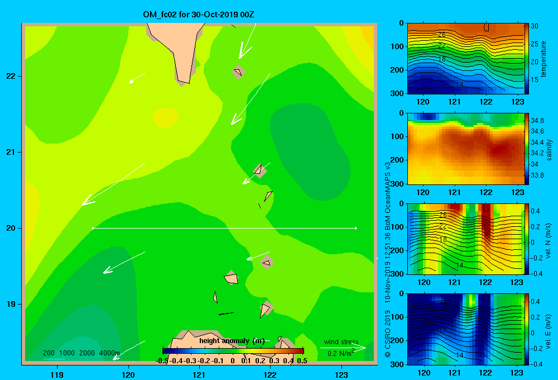The image size is (558, 380).
Task: Click the 0.5 tick on height anomaly scale
Action: [302, 360]
